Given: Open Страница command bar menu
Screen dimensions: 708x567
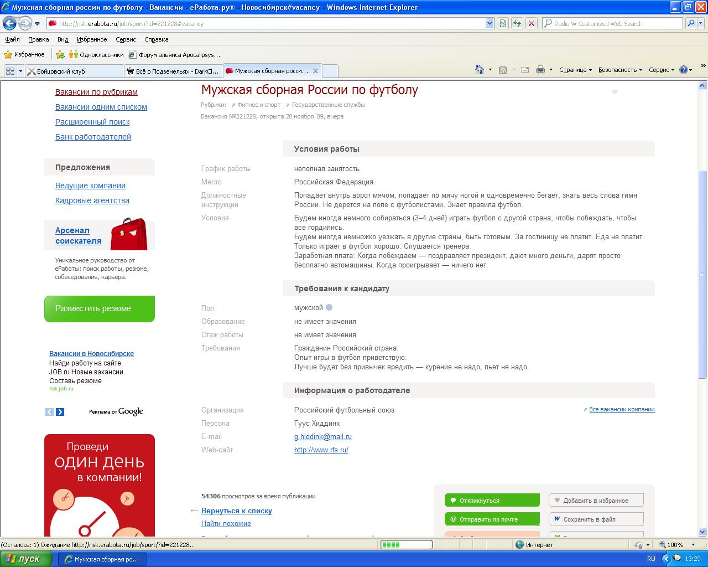Looking at the screenshot, I should [x=575, y=70].
